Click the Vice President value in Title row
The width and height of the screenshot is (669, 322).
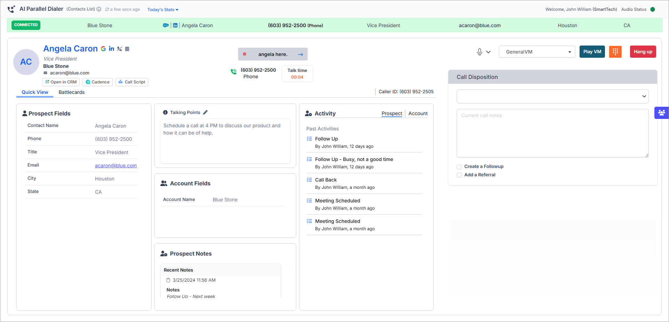(112, 152)
